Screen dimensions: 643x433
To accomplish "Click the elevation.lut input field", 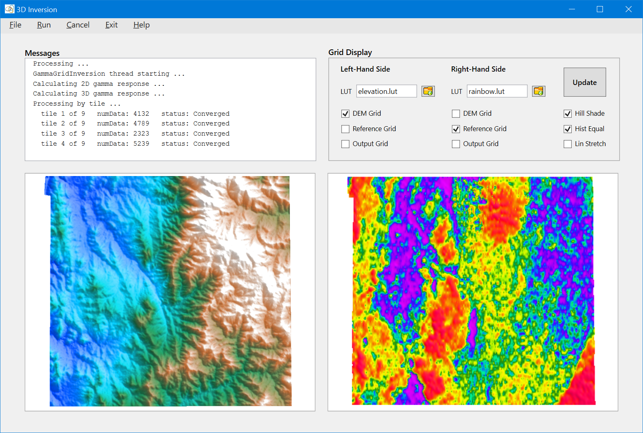I will pyautogui.click(x=386, y=91).
